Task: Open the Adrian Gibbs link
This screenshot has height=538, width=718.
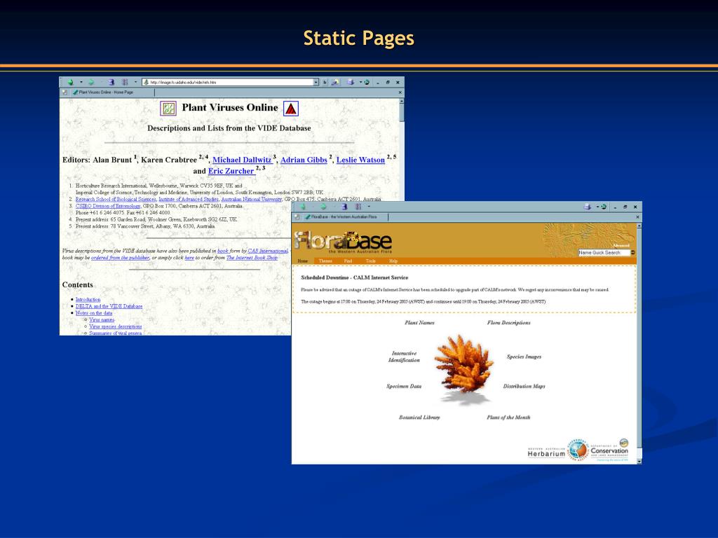Action: pos(304,160)
